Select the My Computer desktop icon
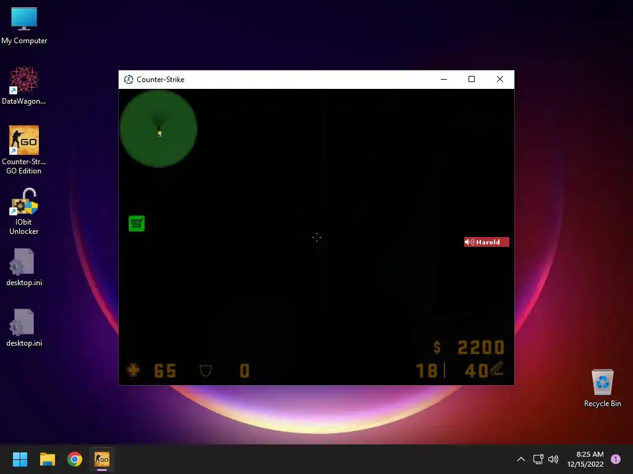 [x=24, y=26]
